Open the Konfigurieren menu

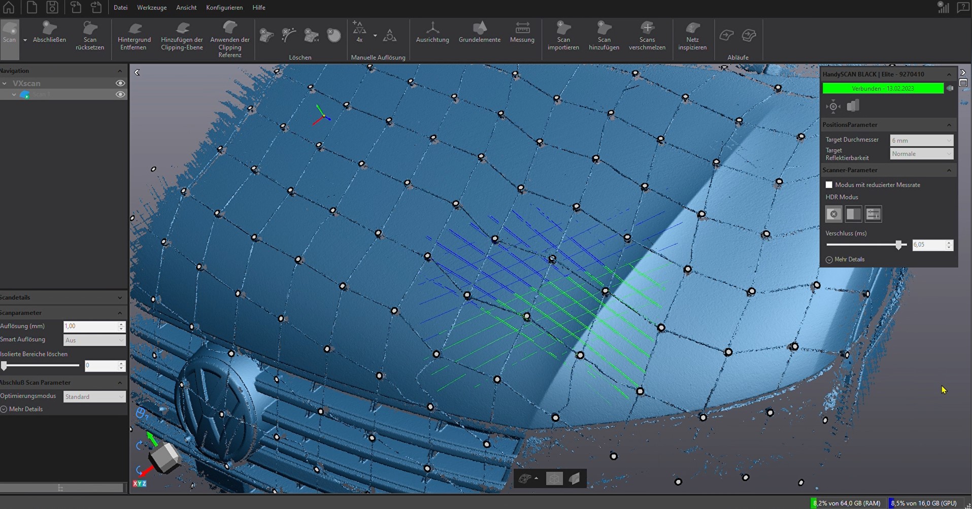(x=224, y=8)
